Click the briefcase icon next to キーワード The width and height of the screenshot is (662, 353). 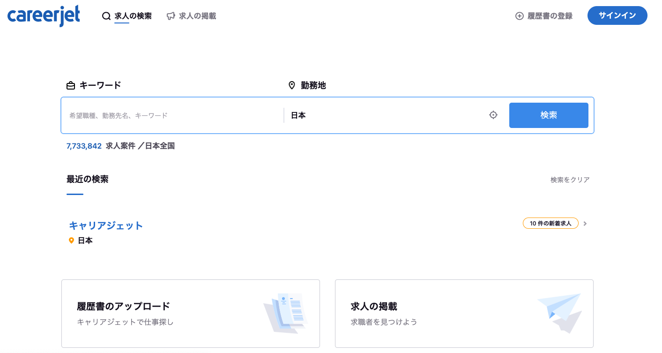[71, 85]
